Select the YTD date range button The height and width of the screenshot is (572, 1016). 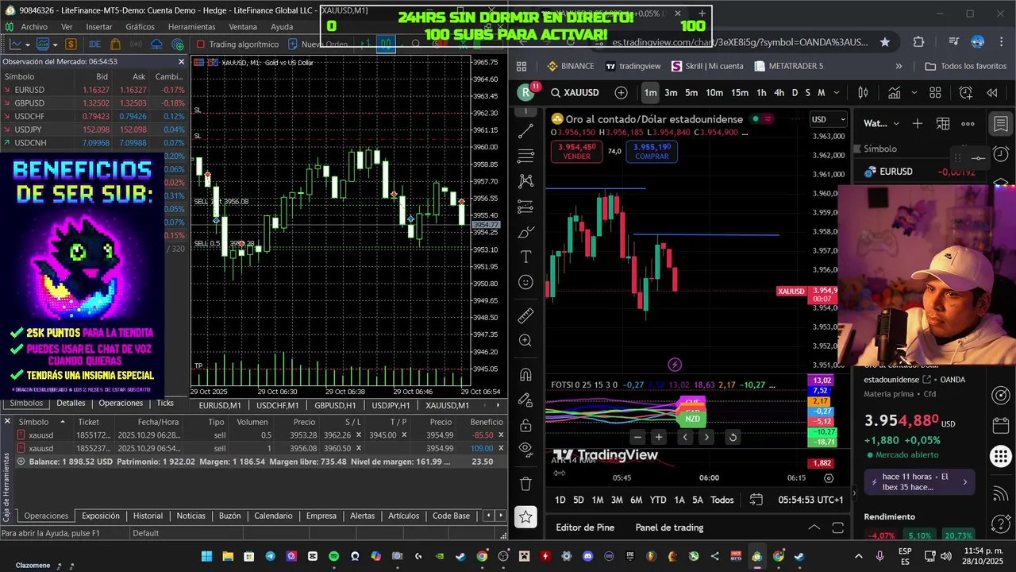pyautogui.click(x=658, y=500)
